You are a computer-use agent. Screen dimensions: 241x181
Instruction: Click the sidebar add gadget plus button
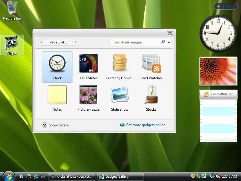tap(218, 6)
